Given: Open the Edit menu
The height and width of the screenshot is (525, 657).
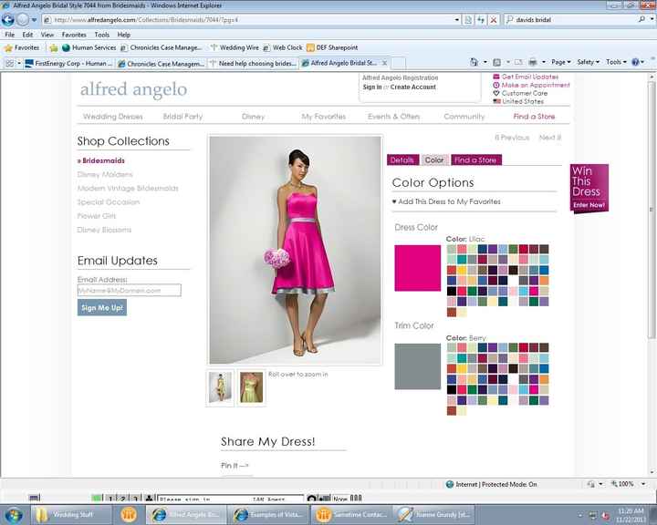Looking at the screenshot, I should pos(27,35).
